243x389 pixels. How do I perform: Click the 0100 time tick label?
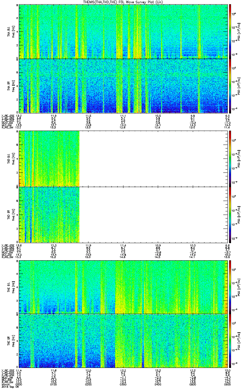tap(53, 384)
